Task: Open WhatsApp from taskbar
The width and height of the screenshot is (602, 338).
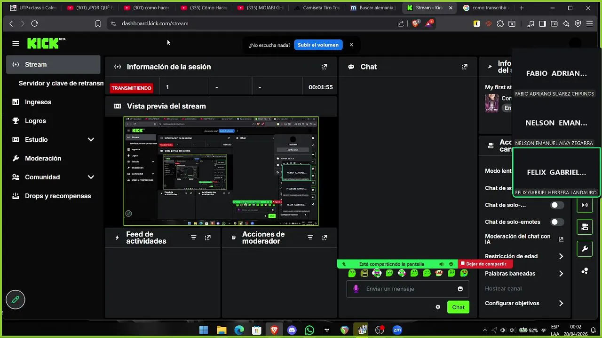Action: point(309,330)
